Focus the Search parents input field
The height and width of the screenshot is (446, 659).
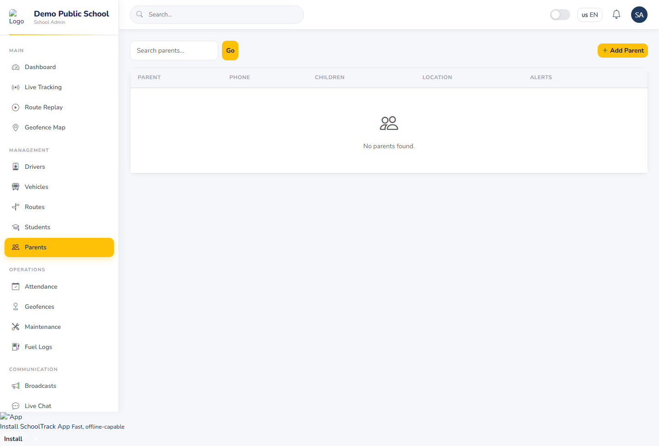174,50
